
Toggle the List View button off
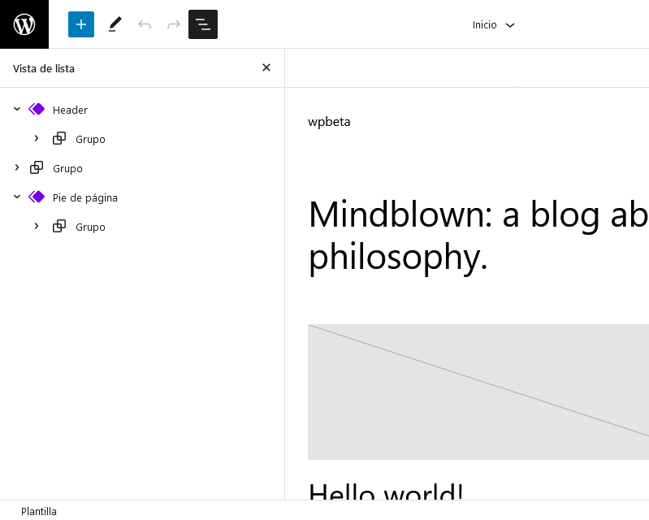coord(203,24)
